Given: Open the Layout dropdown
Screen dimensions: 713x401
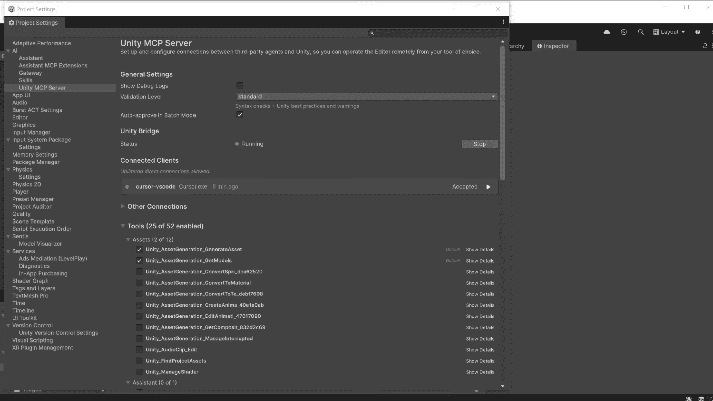Looking at the screenshot, I should [x=669, y=32].
